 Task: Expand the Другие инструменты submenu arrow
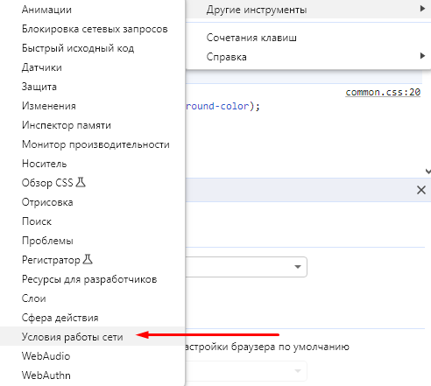point(422,9)
